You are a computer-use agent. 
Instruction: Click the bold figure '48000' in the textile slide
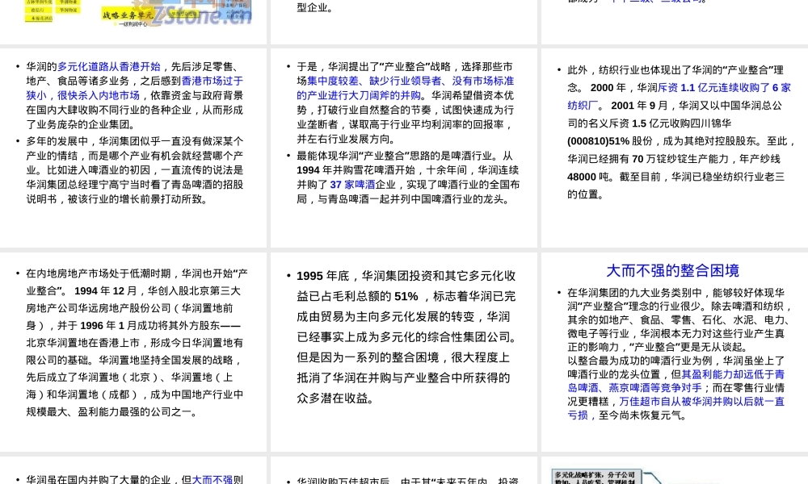click(582, 177)
